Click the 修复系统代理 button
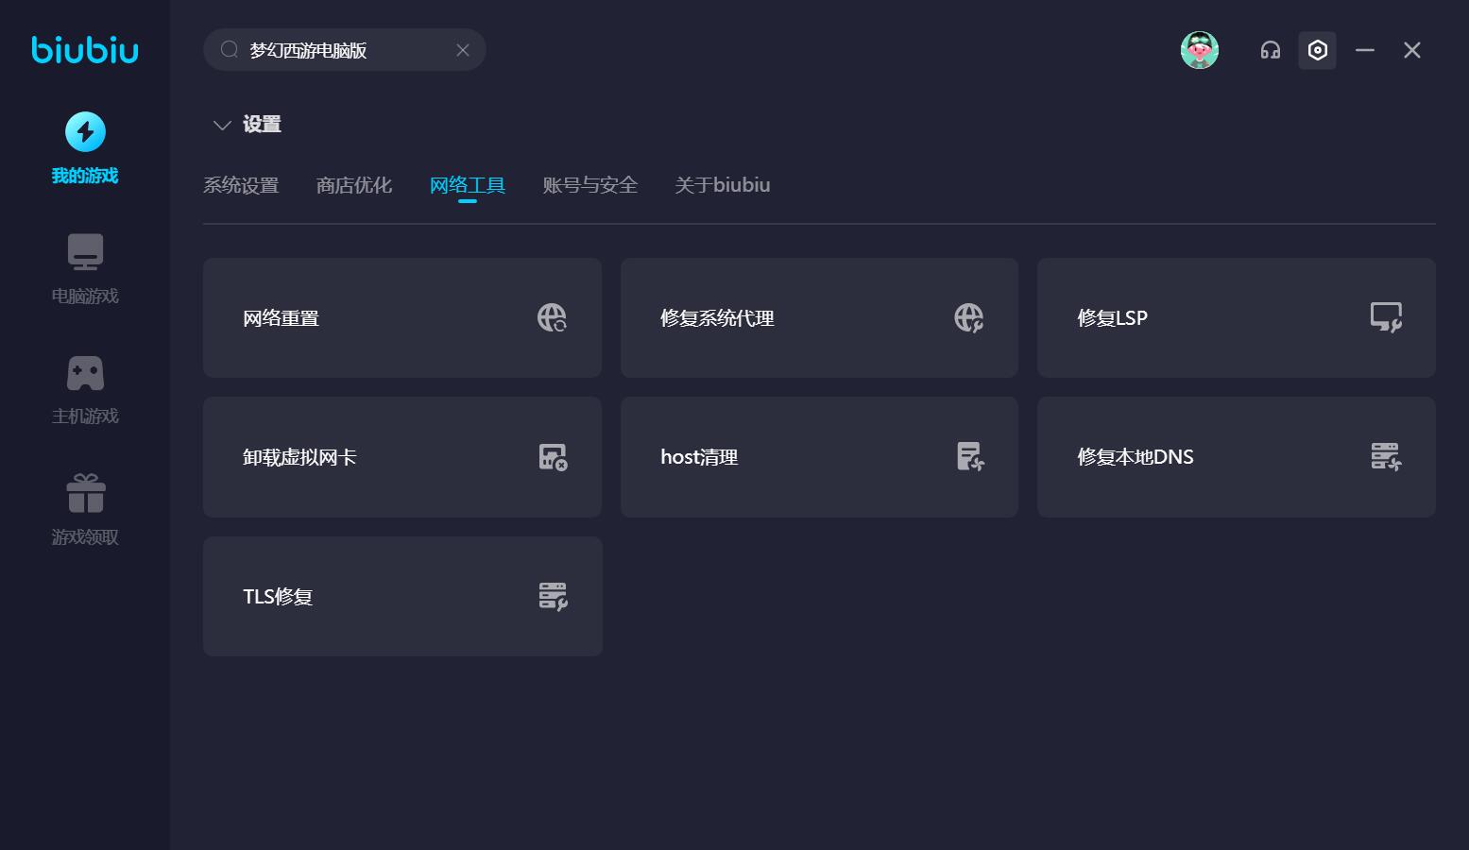1469x850 pixels. (x=819, y=317)
